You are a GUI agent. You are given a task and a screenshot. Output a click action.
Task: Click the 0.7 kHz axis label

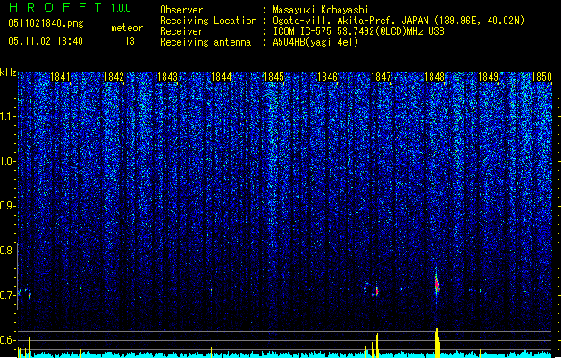(x=7, y=295)
